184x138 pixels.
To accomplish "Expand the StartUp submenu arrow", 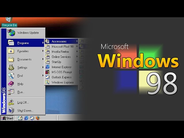I will [77, 62].
